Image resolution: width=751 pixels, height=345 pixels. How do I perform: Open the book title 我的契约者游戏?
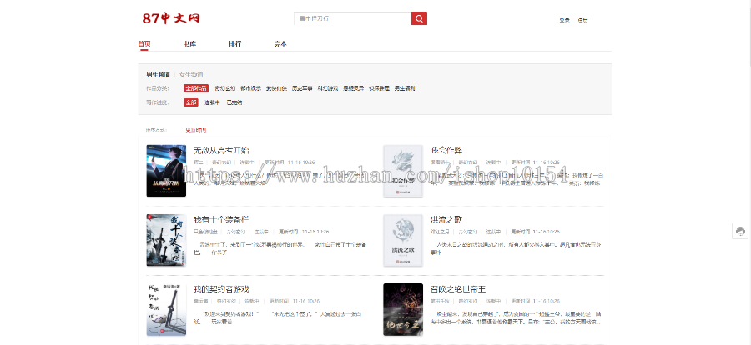221,289
